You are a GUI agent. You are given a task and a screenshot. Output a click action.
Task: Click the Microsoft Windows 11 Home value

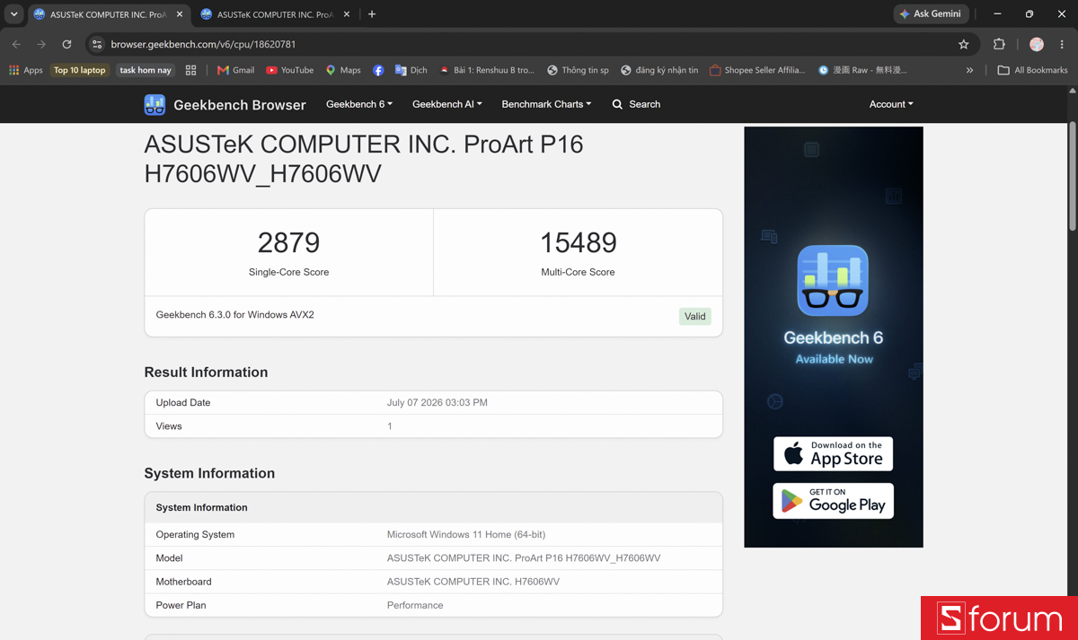[x=466, y=535]
